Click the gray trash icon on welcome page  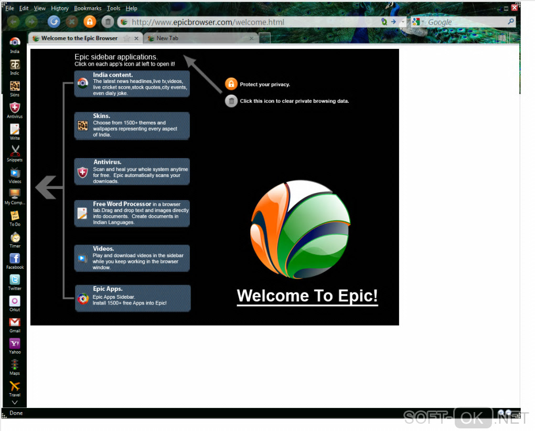coord(231,101)
